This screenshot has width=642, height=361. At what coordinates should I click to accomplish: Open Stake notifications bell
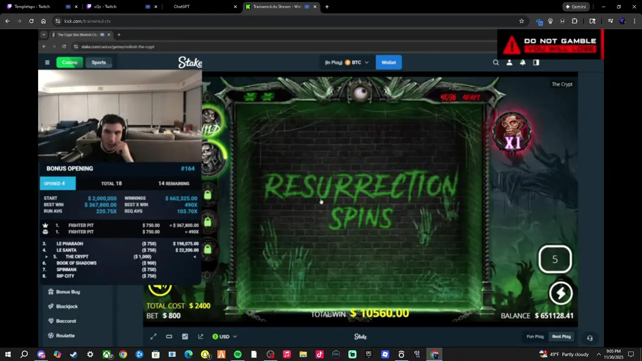point(523,63)
